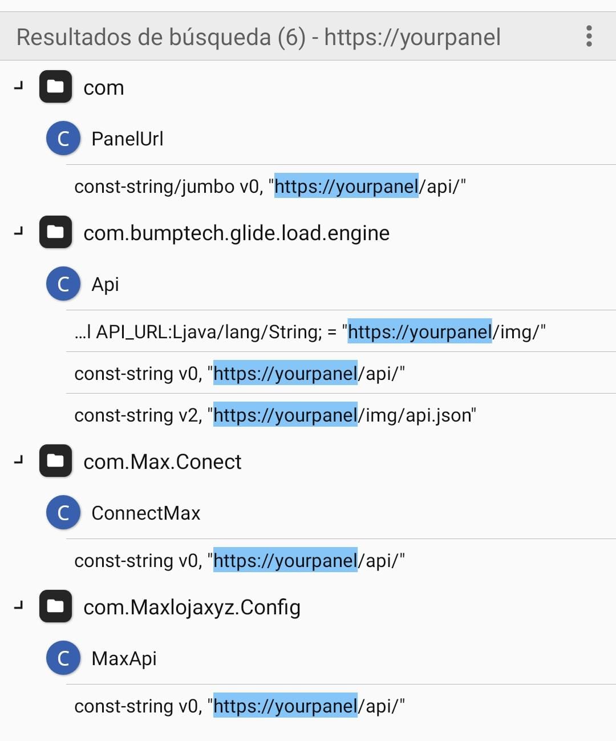This screenshot has height=741, width=616.
Task: Collapse the com.bumptech.glide.load.engine node
Action: coord(19,232)
